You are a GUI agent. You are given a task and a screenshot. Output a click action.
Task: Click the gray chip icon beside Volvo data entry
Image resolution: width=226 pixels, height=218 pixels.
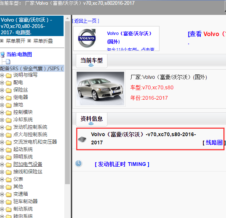pos(82,139)
